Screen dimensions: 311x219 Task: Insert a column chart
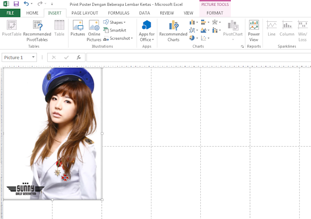pyautogui.click(x=192, y=22)
